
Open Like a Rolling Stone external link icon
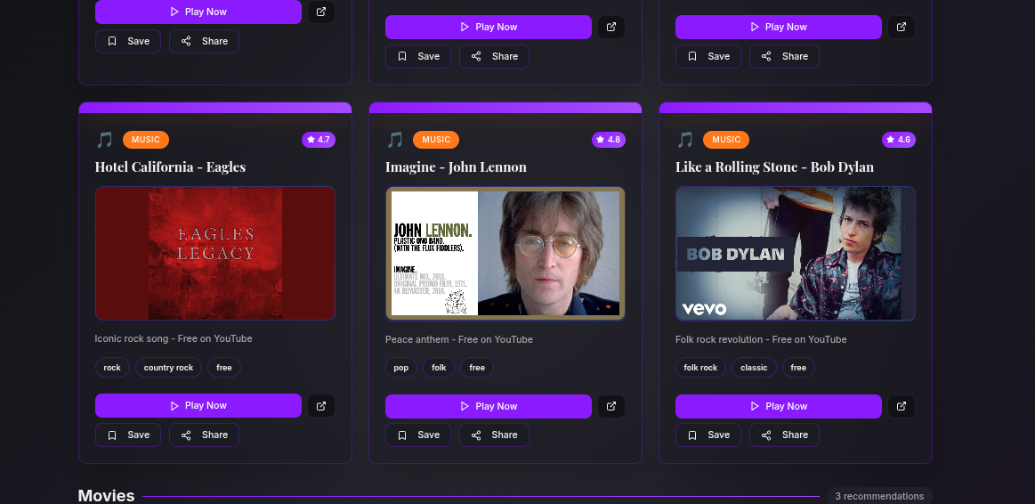(901, 406)
